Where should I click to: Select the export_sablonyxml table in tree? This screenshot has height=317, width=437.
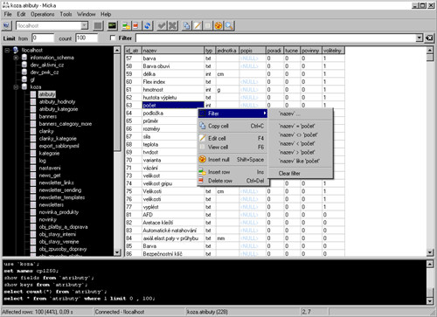[59, 146]
